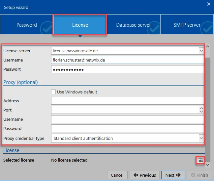Go back with the Previous button
This screenshot has height=181, width=214.
(x=144, y=175)
